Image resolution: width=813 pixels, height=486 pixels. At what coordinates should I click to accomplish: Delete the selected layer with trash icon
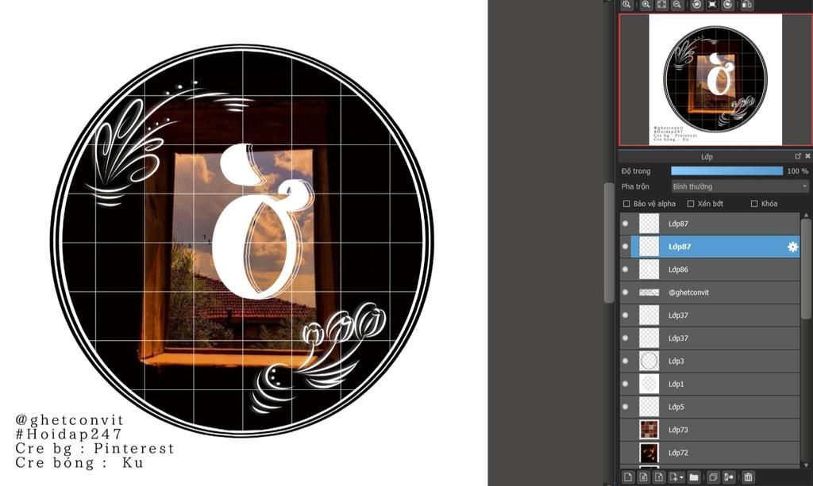coord(748,477)
